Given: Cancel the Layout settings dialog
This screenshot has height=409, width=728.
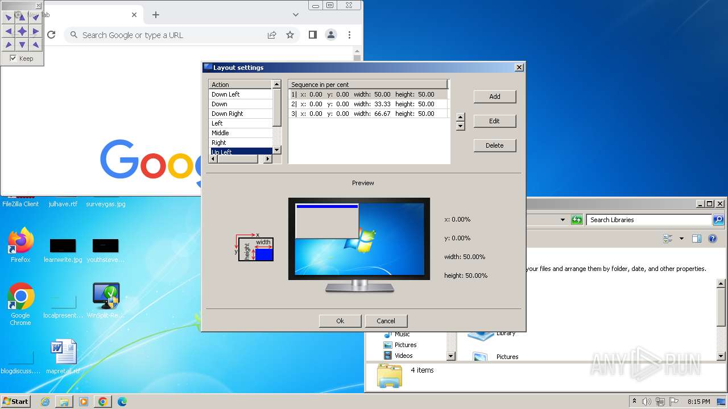Looking at the screenshot, I should pyautogui.click(x=386, y=321).
